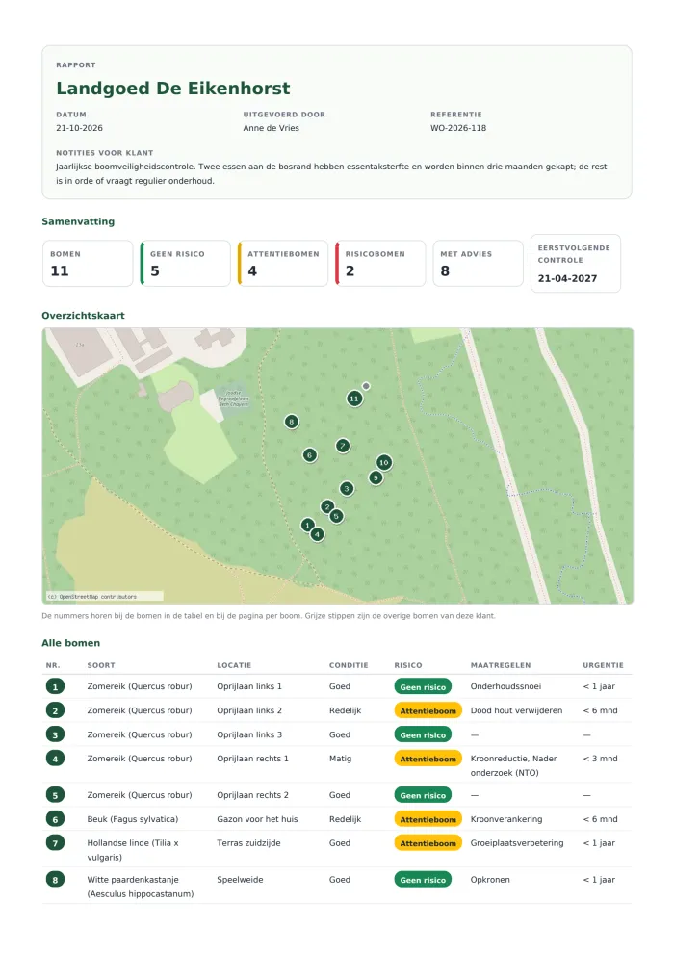
Task: Click the Kroonverankering measure cell
Action: [x=506, y=819]
